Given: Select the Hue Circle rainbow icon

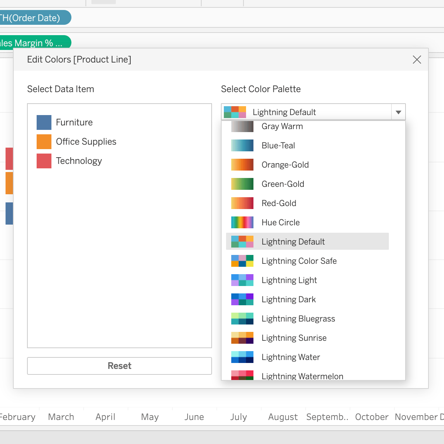Looking at the screenshot, I should pyautogui.click(x=242, y=222).
